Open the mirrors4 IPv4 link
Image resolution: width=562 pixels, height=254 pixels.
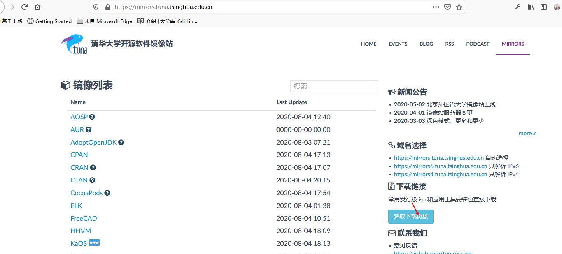tap(441, 174)
